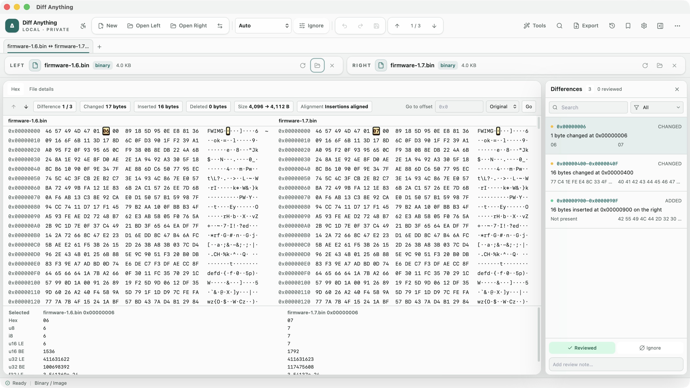Click the Add review note field
The width and height of the screenshot is (690, 388).
coord(616,364)
